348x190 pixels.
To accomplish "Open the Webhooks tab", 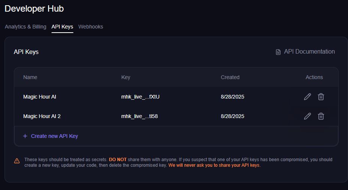I will pos(91,27).
